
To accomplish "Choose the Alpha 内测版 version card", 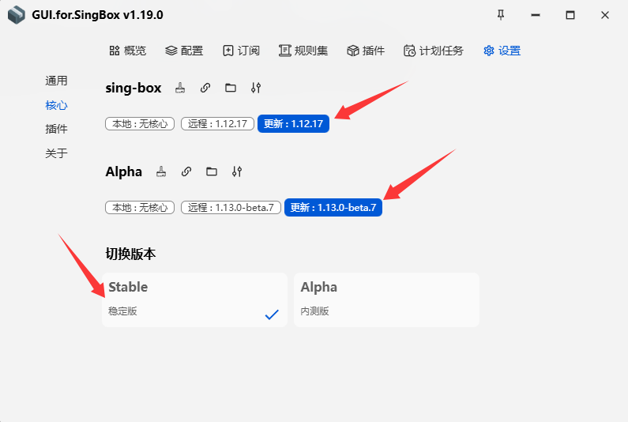I will (386, 300).
